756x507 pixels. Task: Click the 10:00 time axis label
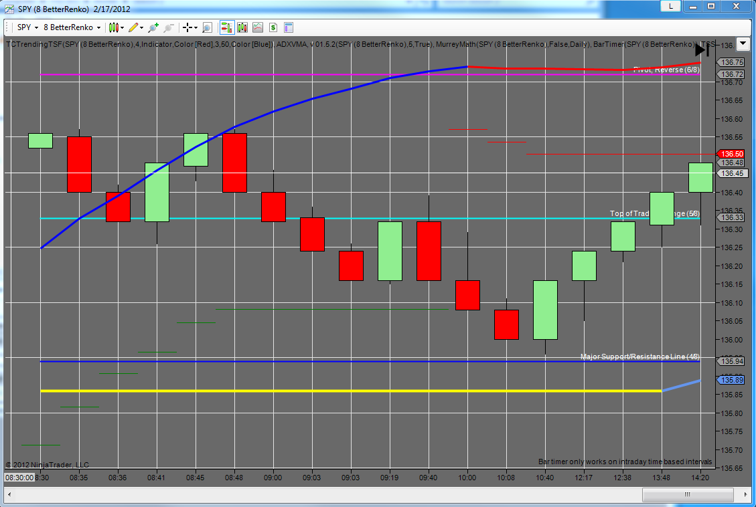467,478
